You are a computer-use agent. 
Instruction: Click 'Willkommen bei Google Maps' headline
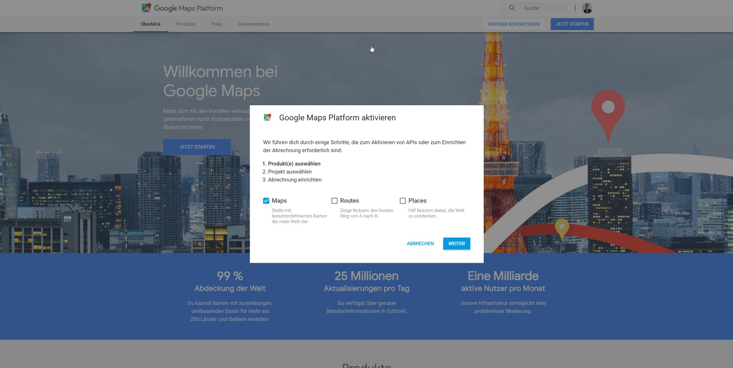pos(220,81)
